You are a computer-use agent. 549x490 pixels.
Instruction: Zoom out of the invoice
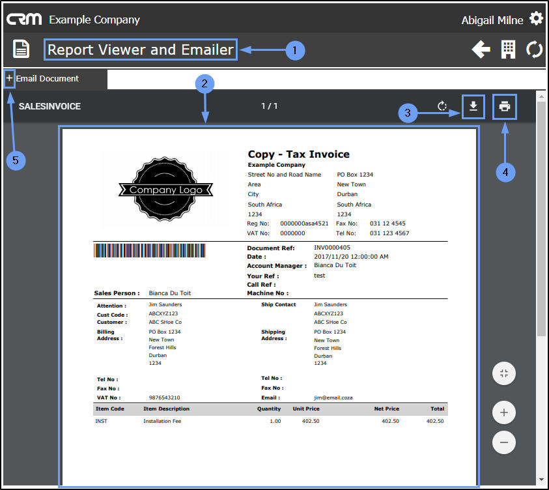tap(503, 442)
